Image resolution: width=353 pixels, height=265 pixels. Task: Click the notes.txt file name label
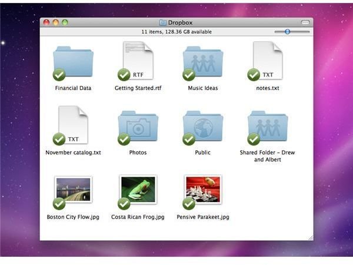pos(268,88)
